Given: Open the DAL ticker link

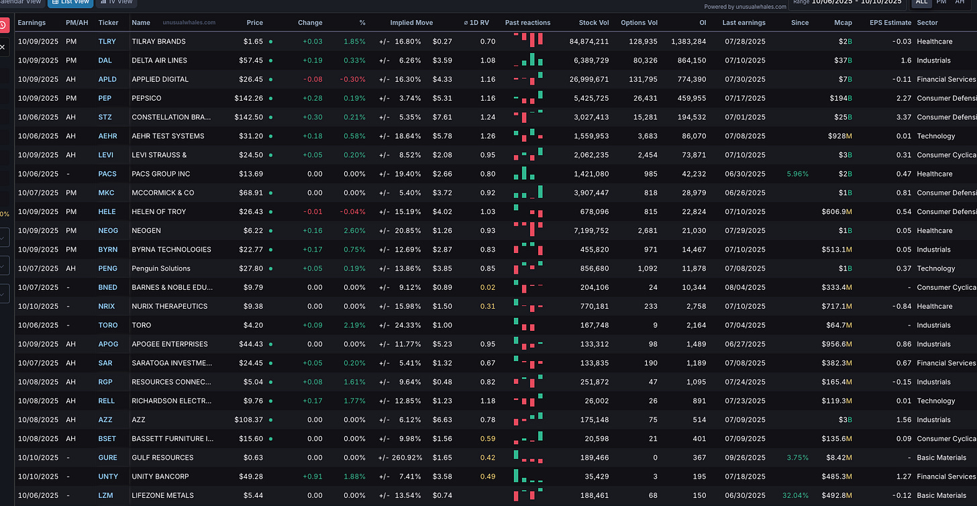Looking at the screenshot, I should point(105,60).
